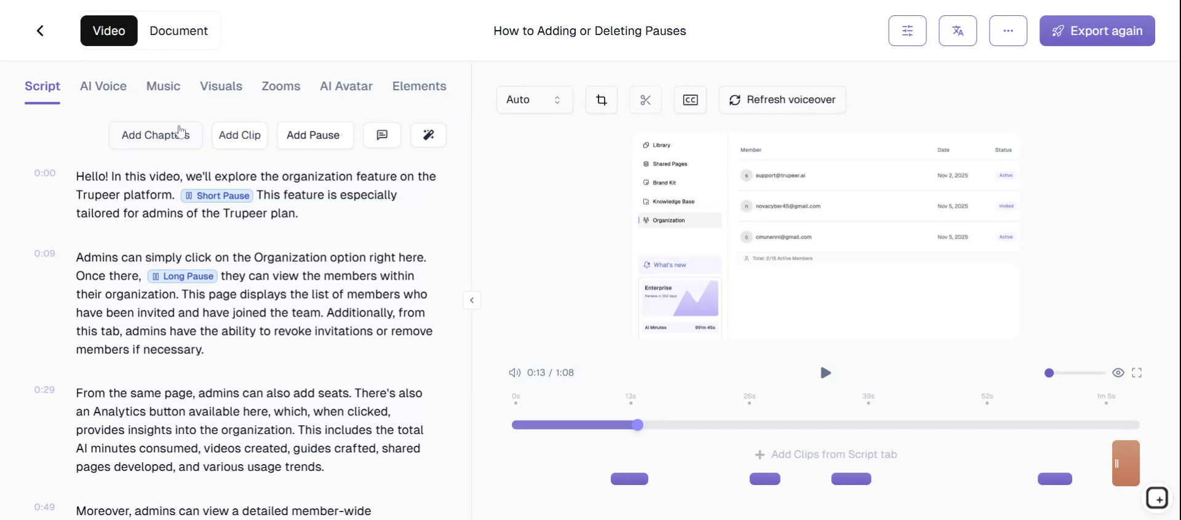
Task: Collapse the script panel with the chevron
Action: click(472, 301)
